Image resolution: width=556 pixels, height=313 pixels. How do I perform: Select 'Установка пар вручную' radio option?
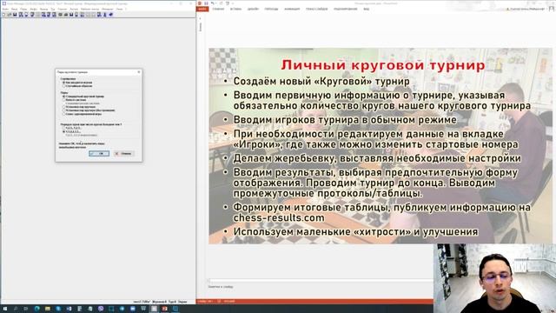[63, 107]
